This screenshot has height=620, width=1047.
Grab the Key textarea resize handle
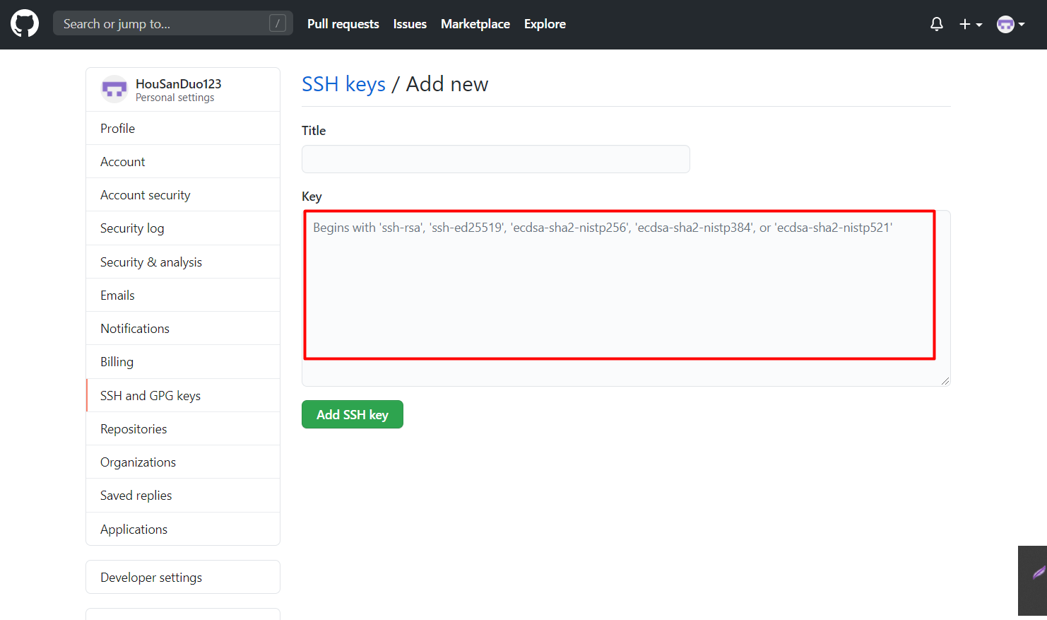[x=945, y=381]
